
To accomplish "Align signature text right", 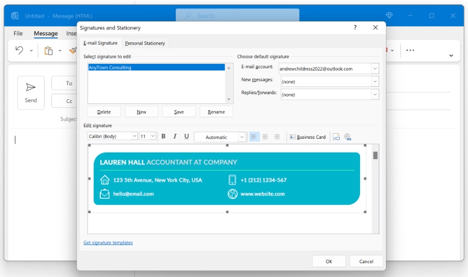I will coord(277,137).
